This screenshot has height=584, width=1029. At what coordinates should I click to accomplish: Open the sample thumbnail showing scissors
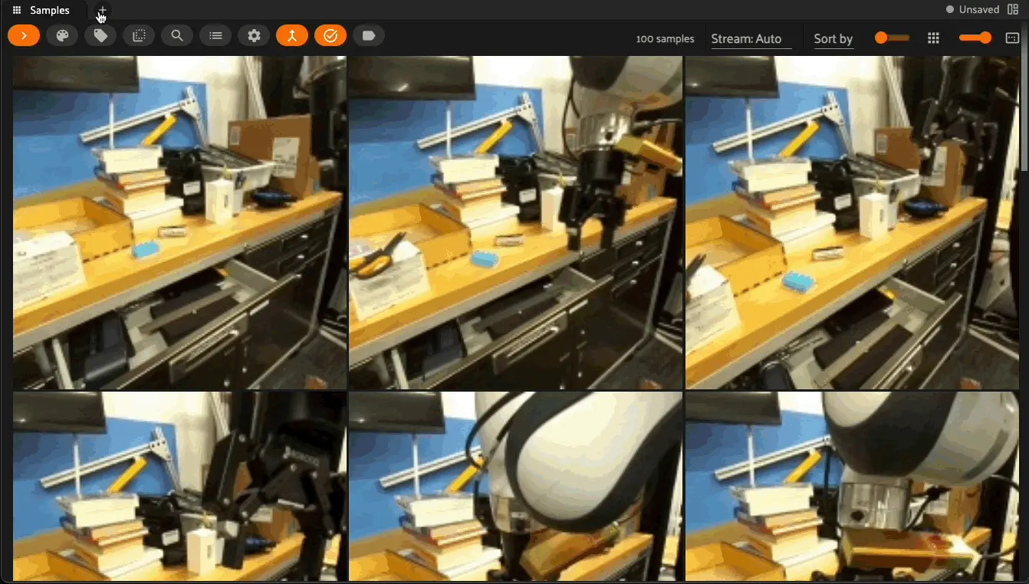pos(515,222)
